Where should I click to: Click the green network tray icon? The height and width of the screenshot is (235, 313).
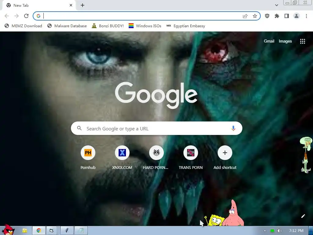click(x=272, y=231)
